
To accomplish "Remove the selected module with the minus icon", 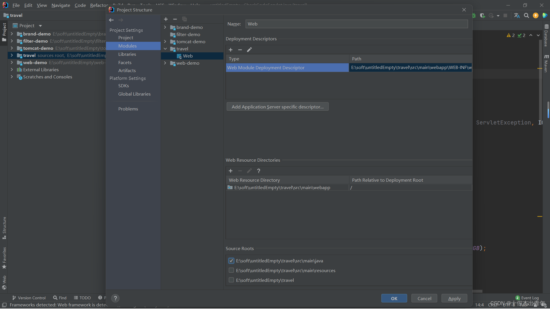I will tap(175, 19).
